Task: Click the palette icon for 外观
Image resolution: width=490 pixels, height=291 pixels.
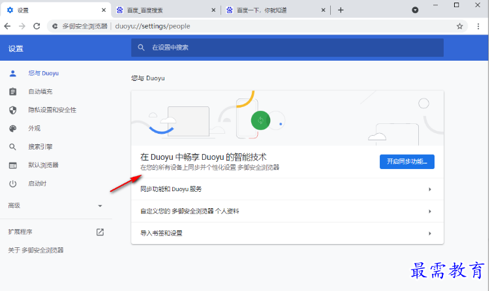Action: pyautogui.click(x=13, y=129)
